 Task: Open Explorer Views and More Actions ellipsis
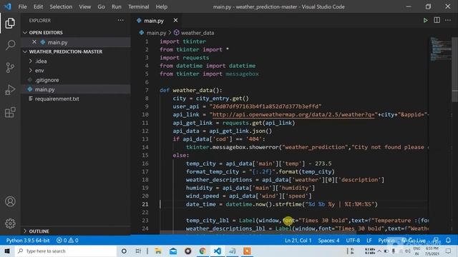coord(120,21)
